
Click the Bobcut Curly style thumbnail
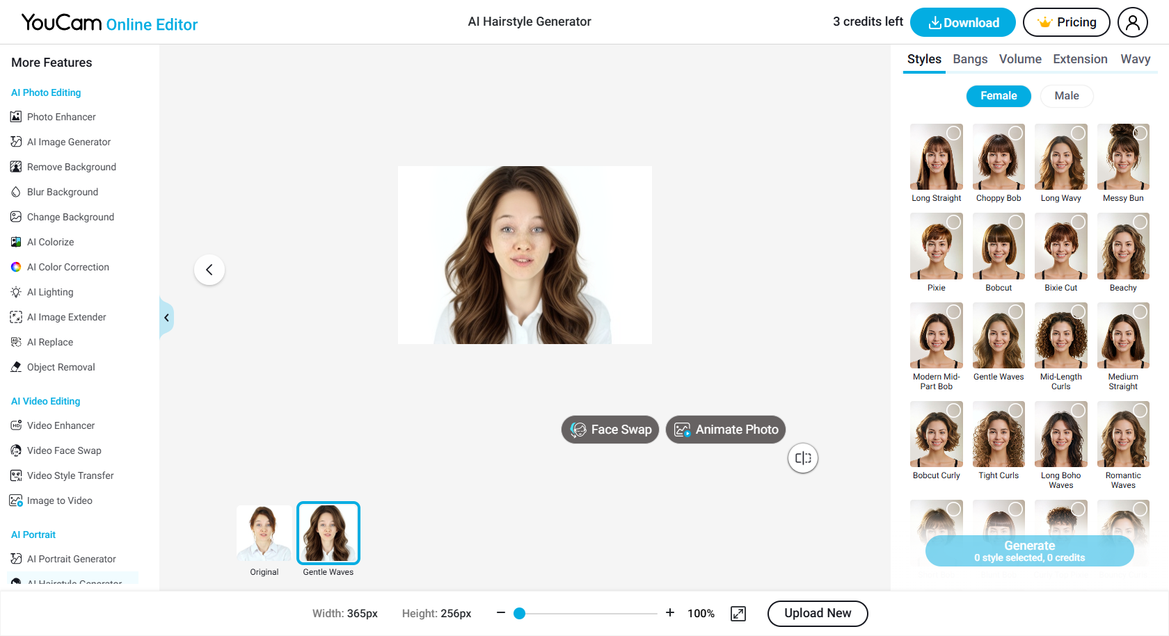pos(937,434)
